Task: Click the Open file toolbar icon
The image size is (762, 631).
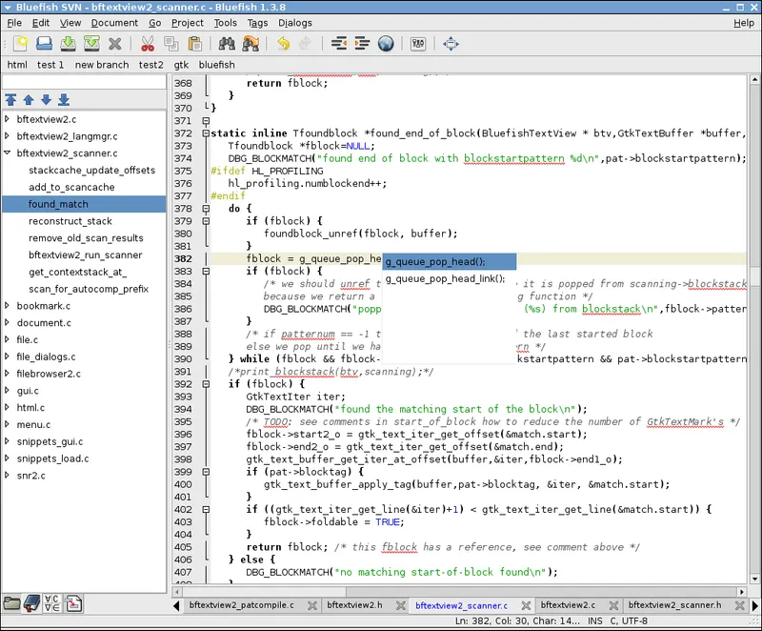Action: pos(44,44)
